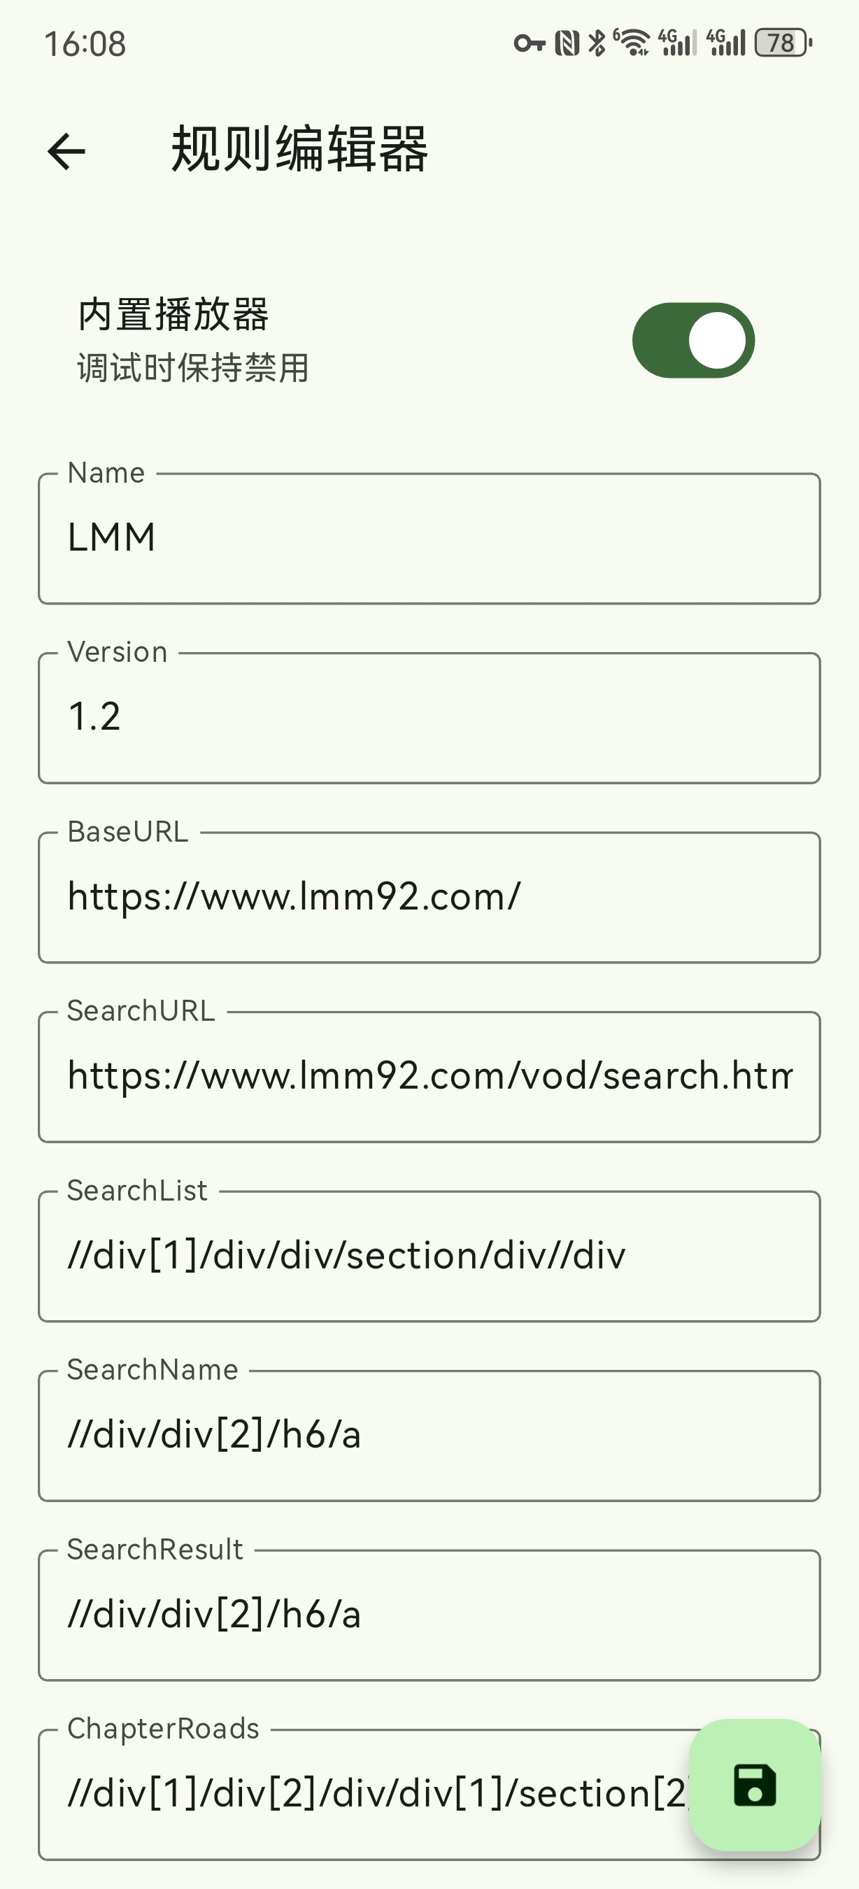Click the SearchResult input field
The height and width of the screenshot is (1889, 859).
[x=429, y=1615]
